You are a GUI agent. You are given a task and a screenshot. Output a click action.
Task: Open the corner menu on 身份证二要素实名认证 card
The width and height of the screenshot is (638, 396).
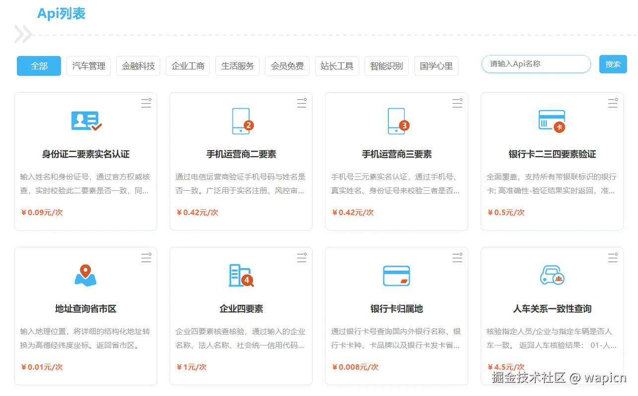pyautogui.click(x=146, y=103)
